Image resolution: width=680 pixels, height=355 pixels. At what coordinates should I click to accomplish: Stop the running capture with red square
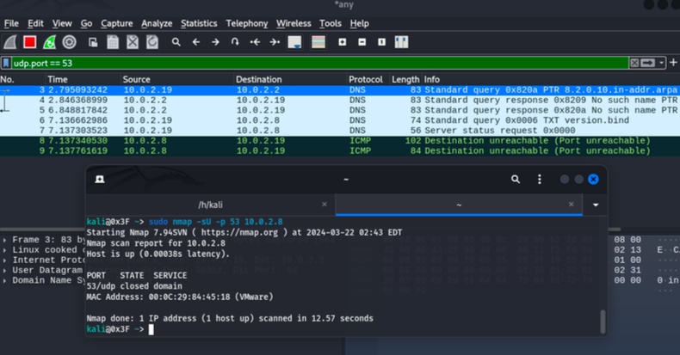tap(30, 42)
